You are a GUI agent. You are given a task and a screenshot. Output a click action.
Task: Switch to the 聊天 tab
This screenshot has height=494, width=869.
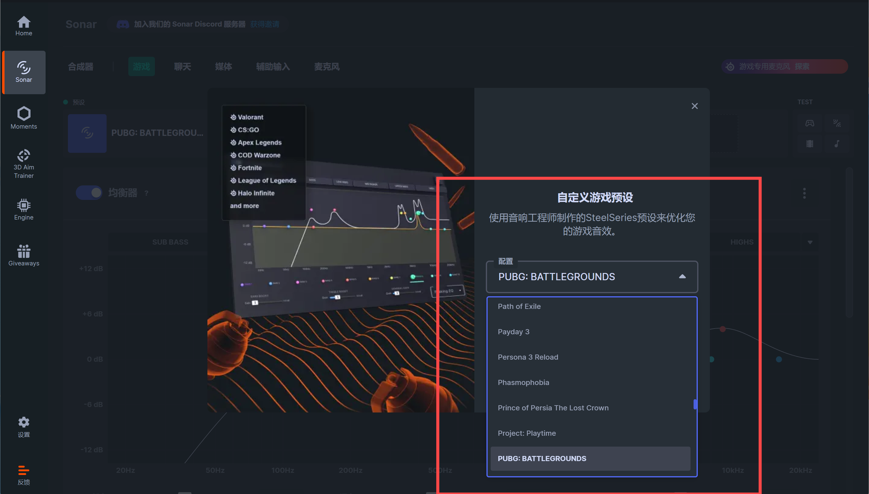tap(182, 66)
